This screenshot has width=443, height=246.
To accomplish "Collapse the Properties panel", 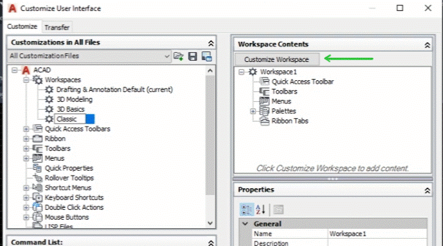I will point(427,191).
